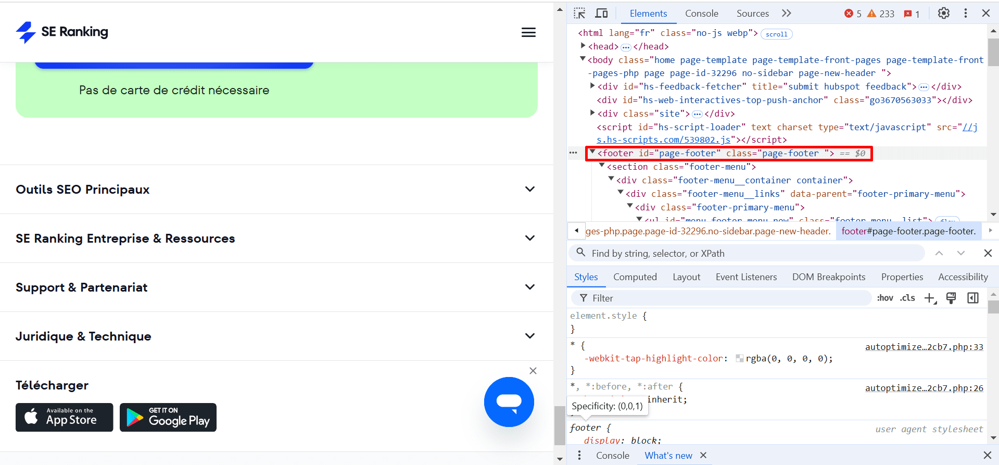Viewport: 999px width, 465px height.
Task: Open the Layout tab
Action: (x=686, y=277)
